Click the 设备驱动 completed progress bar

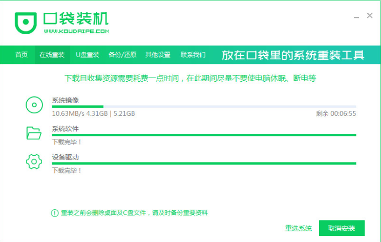pyautogui.click(x=204, y=163)
